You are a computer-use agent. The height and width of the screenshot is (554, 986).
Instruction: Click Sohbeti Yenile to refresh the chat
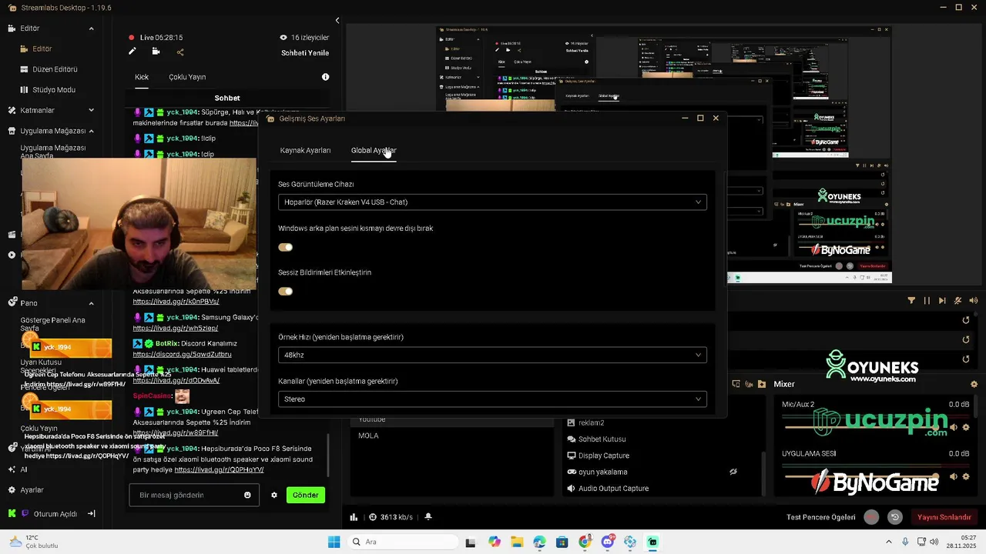305,53
